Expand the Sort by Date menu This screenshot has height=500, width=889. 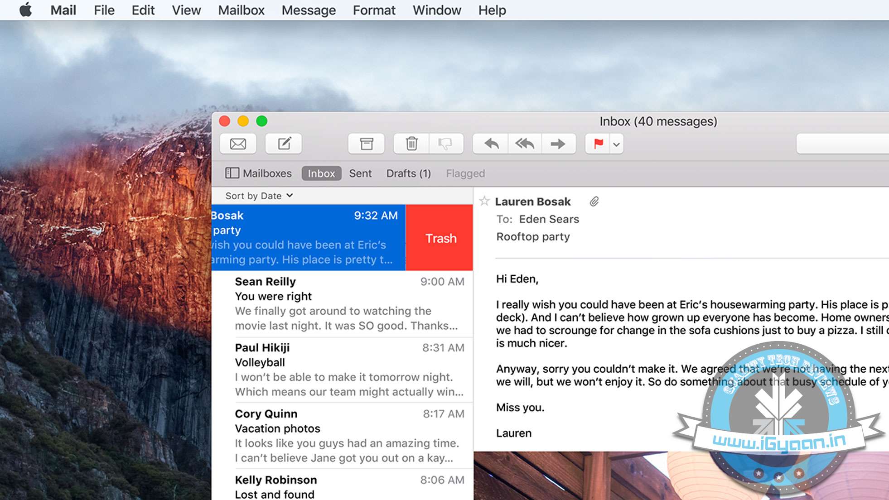259,196
